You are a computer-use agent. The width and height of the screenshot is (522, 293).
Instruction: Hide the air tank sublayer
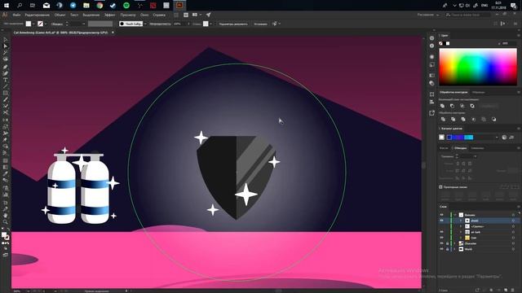point(442,232)
